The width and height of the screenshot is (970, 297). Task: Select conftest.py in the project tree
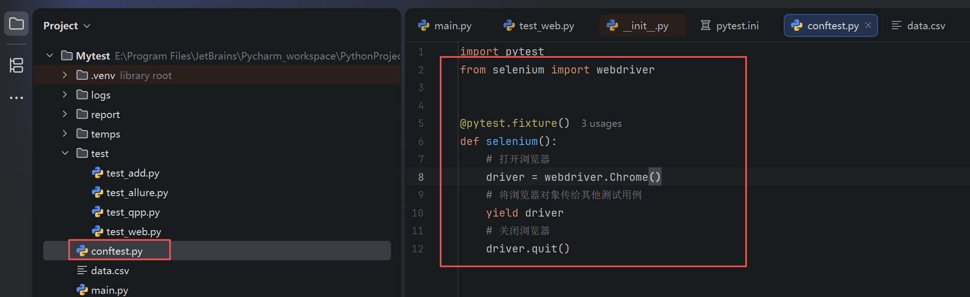[x=117, y=251]
